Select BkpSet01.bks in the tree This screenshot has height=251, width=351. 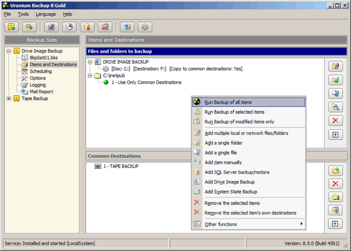[44, 57]
